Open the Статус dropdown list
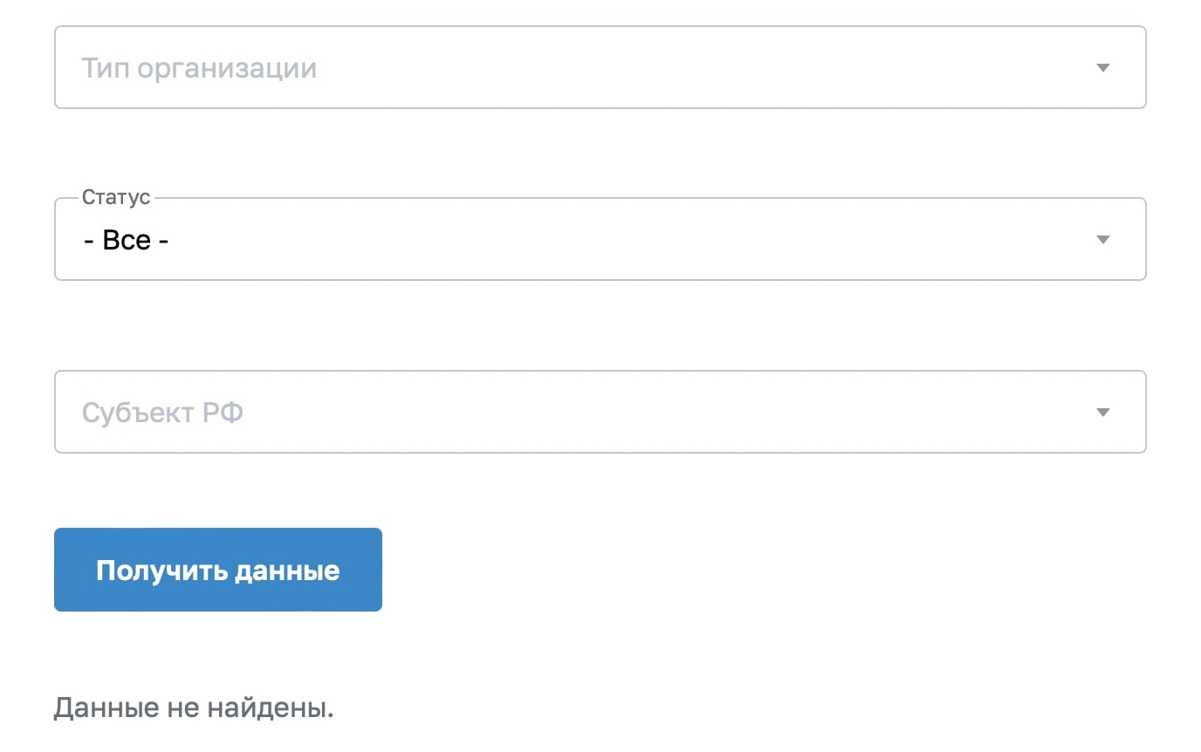 pos(600,239)
